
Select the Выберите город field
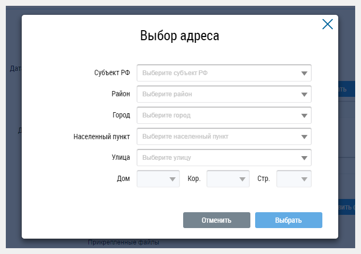pos(224,115)
